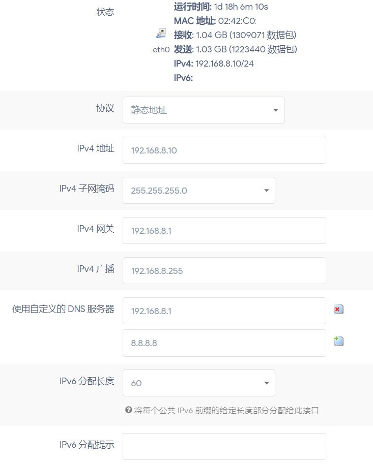Click the MAC 地址 status line

[x=214, y=21]
